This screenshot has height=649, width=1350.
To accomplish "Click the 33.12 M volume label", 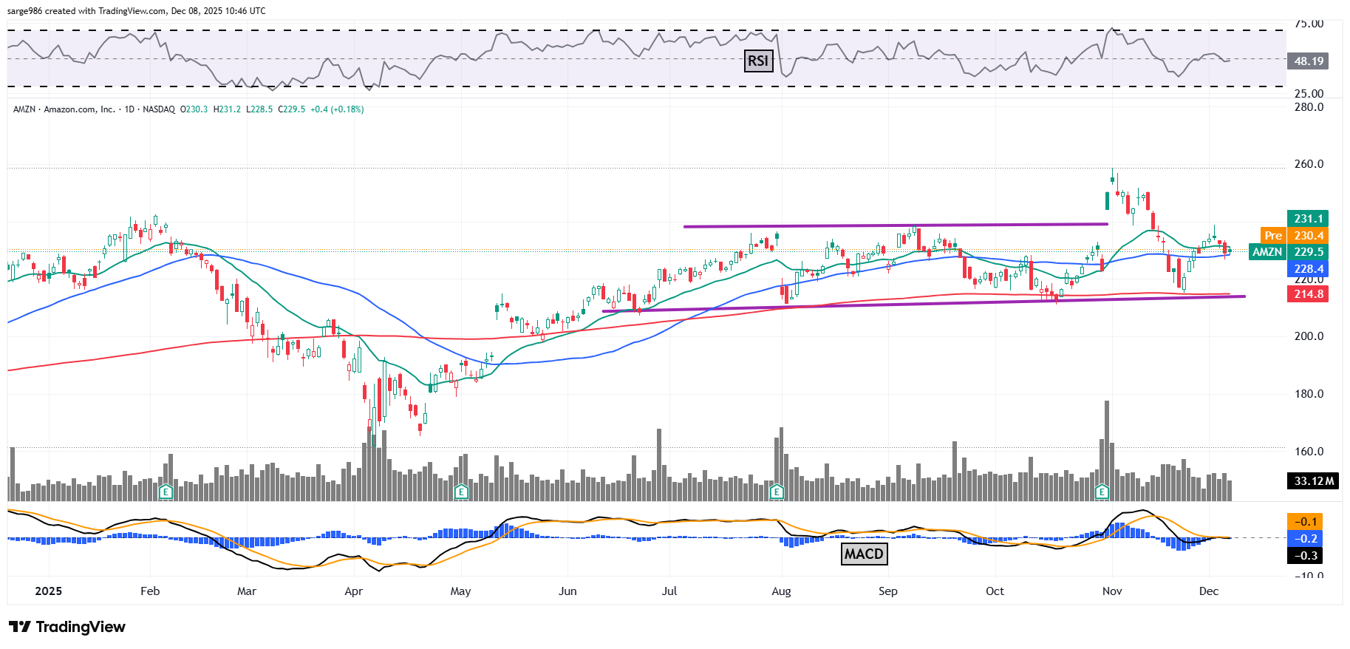I will coord(1313,481).
